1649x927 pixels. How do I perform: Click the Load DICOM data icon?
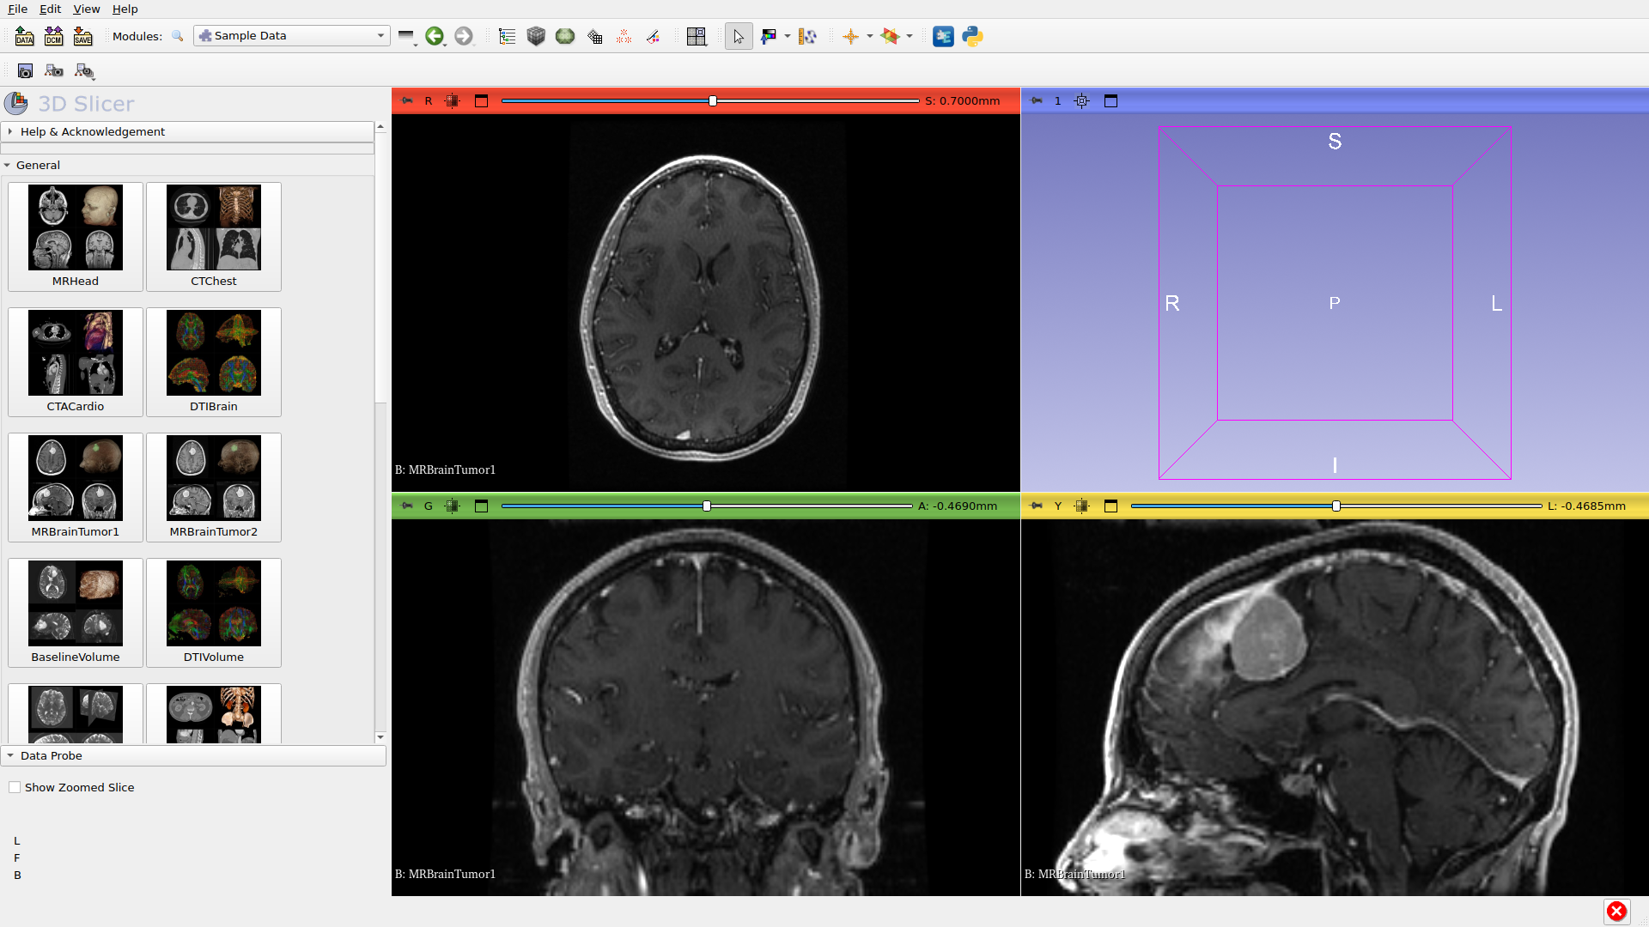point(53,36)
